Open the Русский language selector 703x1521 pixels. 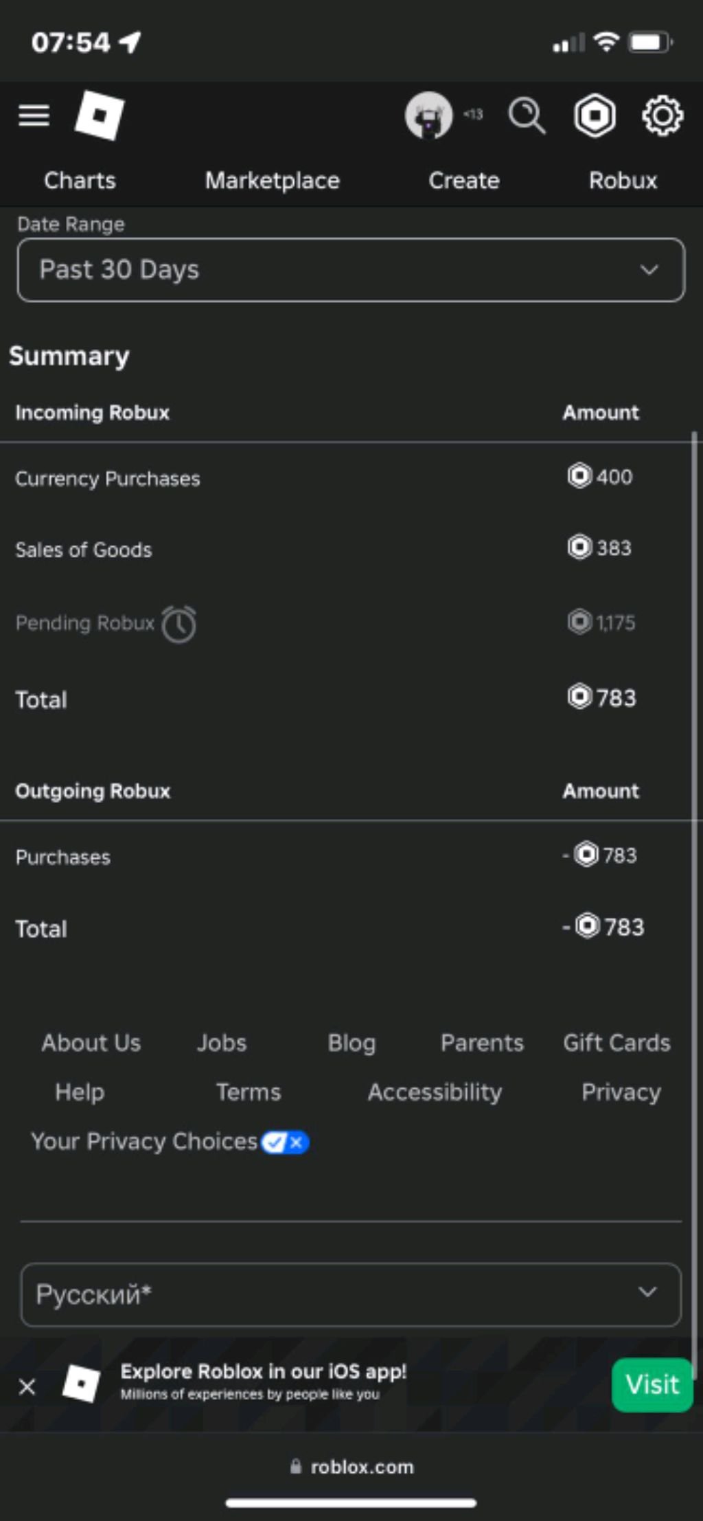point(351,1294)
